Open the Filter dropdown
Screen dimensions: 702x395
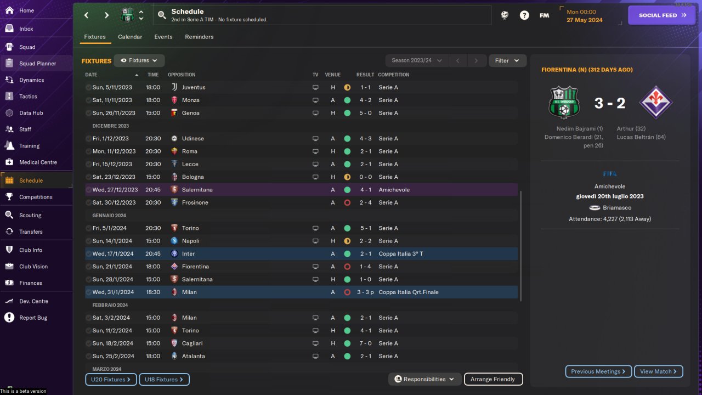click(x=507, y=60)
